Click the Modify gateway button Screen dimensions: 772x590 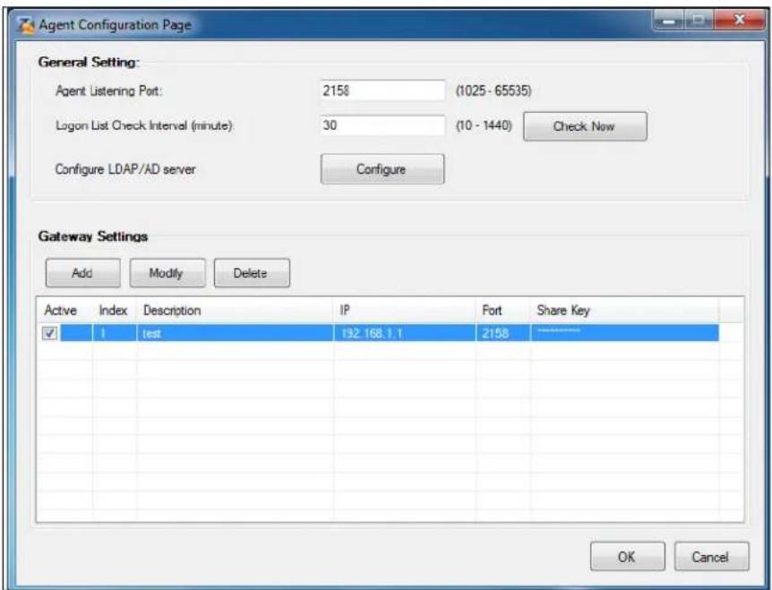click(167, 273)
